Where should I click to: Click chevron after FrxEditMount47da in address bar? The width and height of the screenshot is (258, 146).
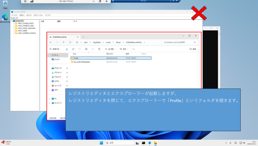click(144, 42)
